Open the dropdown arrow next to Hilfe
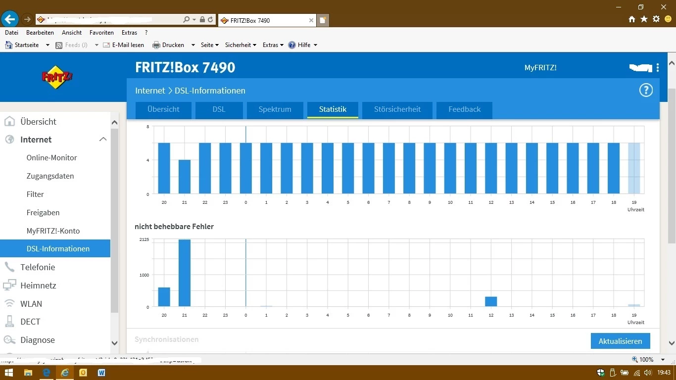676x380 pixels. (x=315, y=45)
